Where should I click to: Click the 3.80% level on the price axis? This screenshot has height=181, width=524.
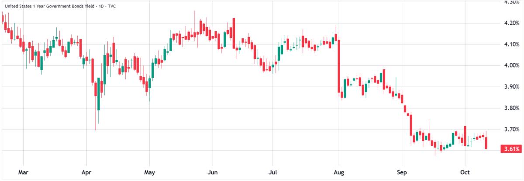coord(511,108)
